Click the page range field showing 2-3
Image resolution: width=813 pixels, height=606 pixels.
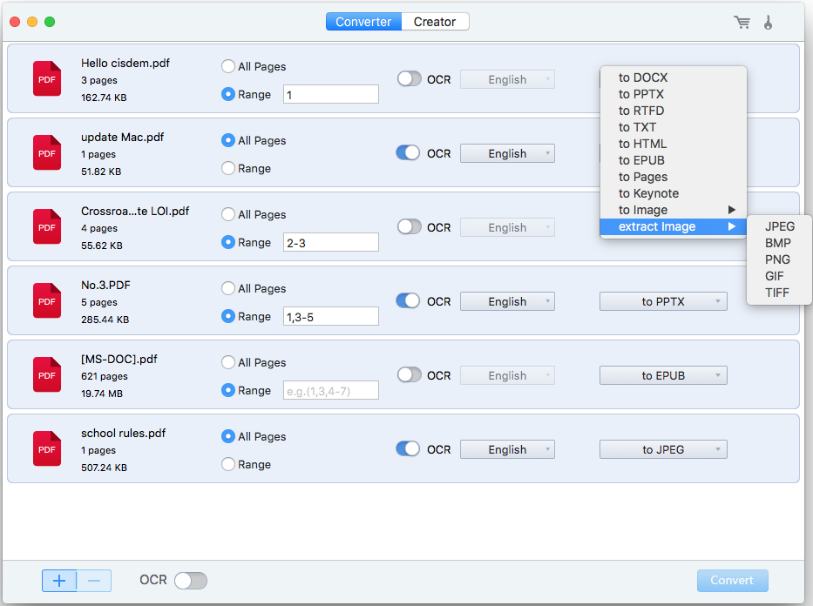tap(330, 241)
